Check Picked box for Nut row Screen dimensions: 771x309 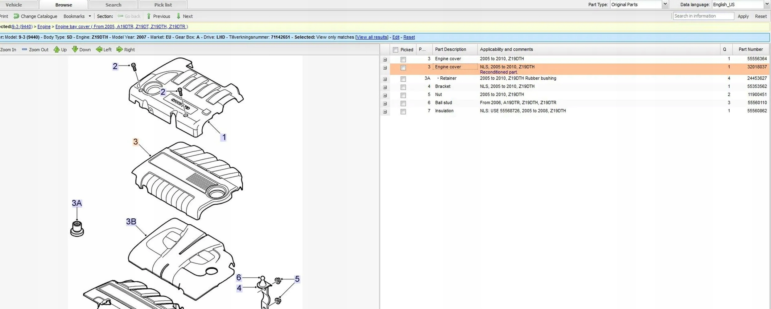point(403,95)
